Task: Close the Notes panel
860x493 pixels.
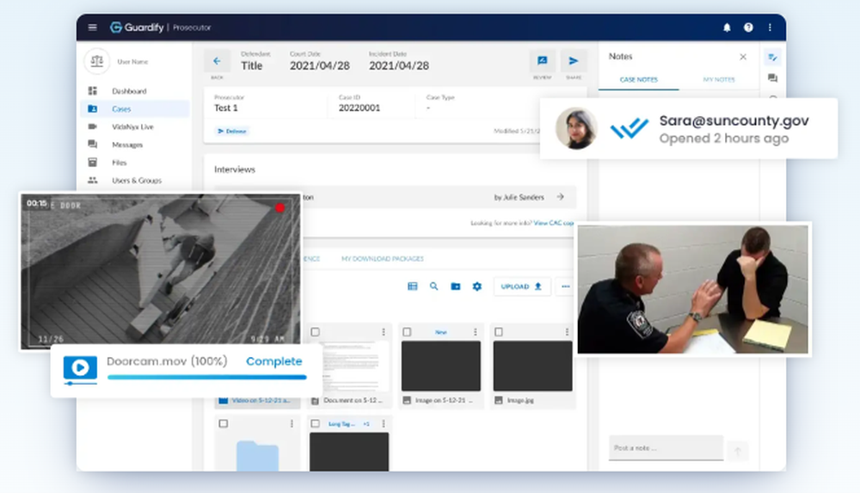Action: click(x=743, y=57)
